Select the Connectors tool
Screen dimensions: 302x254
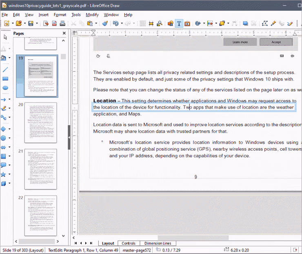pos(3,117)
